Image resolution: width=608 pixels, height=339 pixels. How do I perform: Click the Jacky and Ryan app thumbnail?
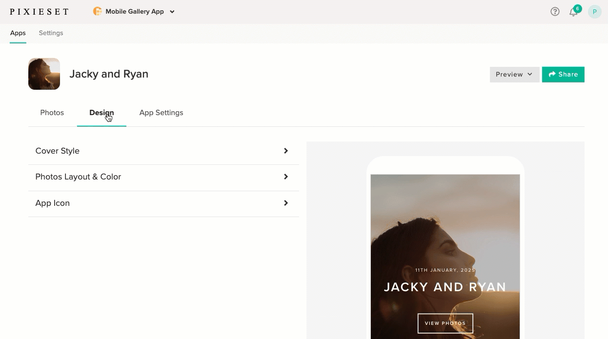point(44,74)
